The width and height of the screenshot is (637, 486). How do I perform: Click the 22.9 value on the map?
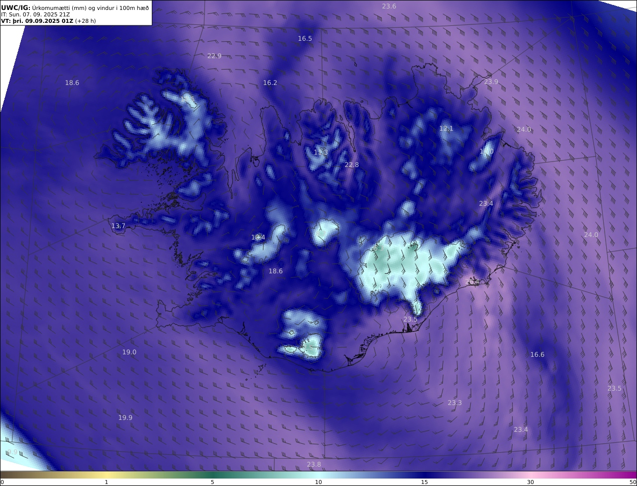pyautogui.click(x=214, y=56)
